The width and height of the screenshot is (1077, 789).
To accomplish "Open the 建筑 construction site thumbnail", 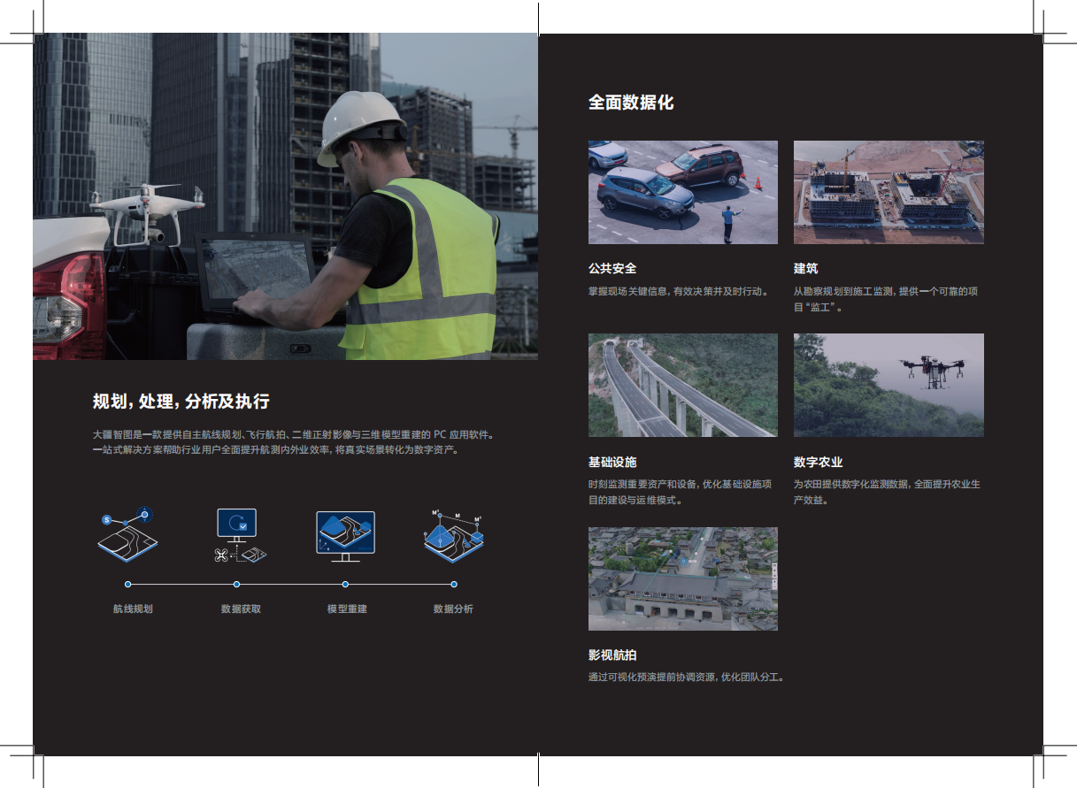I will click(x=889, y=192).
